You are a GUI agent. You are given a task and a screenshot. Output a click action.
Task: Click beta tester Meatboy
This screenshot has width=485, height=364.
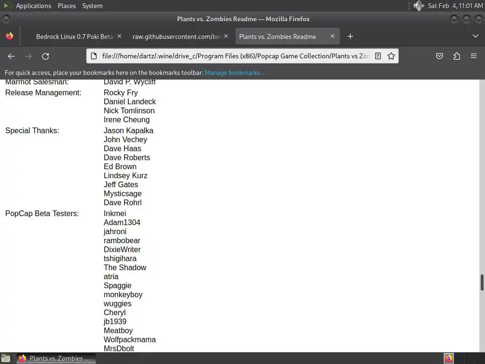click(118, 330)
